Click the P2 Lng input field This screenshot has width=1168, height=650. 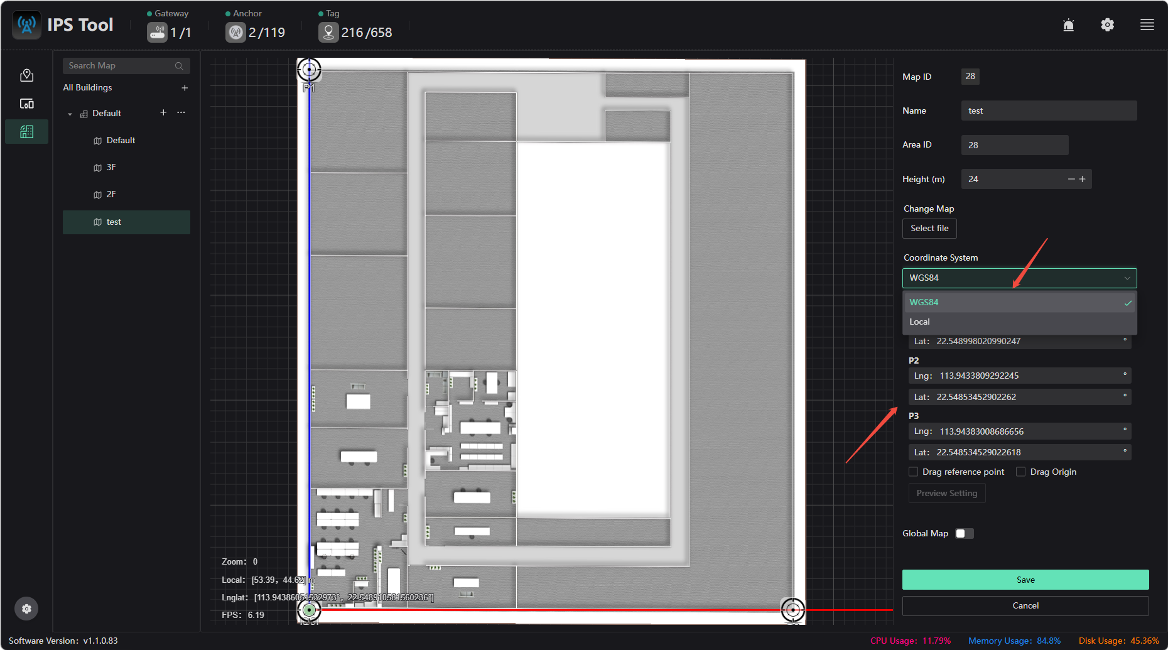pos(1020,376)
